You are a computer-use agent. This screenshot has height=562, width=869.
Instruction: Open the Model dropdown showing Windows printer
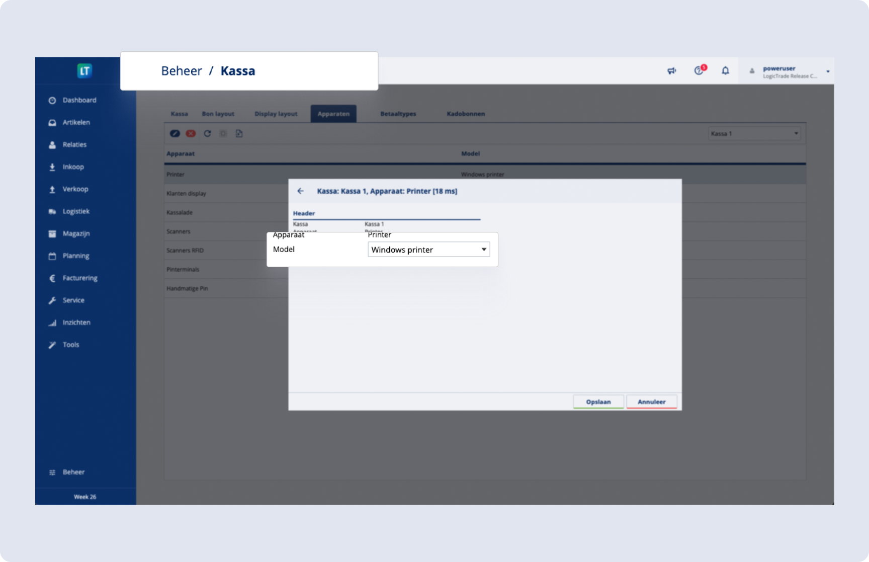(428, 250)
